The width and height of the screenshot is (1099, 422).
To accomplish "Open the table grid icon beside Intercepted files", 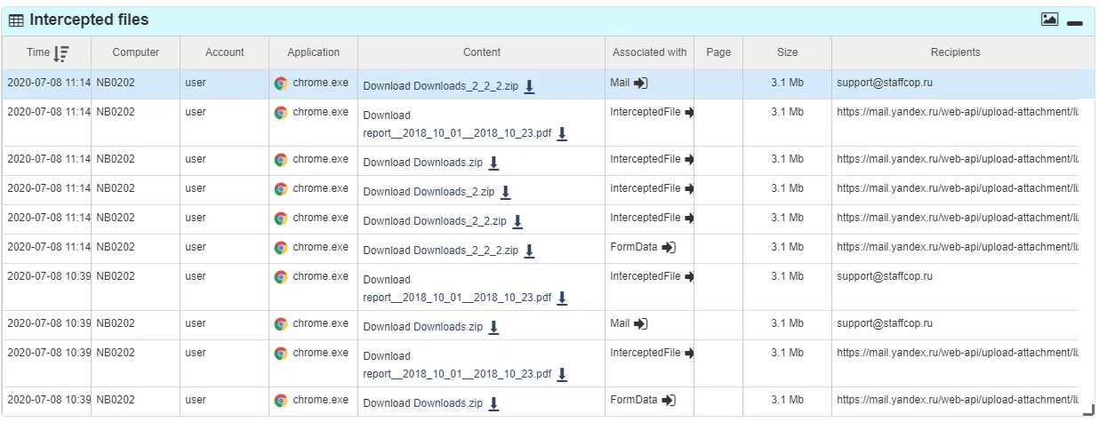I will pos(16,20).
